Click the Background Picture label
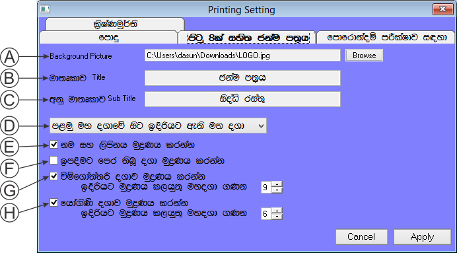Image resolution: width=457 pixels, height=253 pixels. click(81, 56)
